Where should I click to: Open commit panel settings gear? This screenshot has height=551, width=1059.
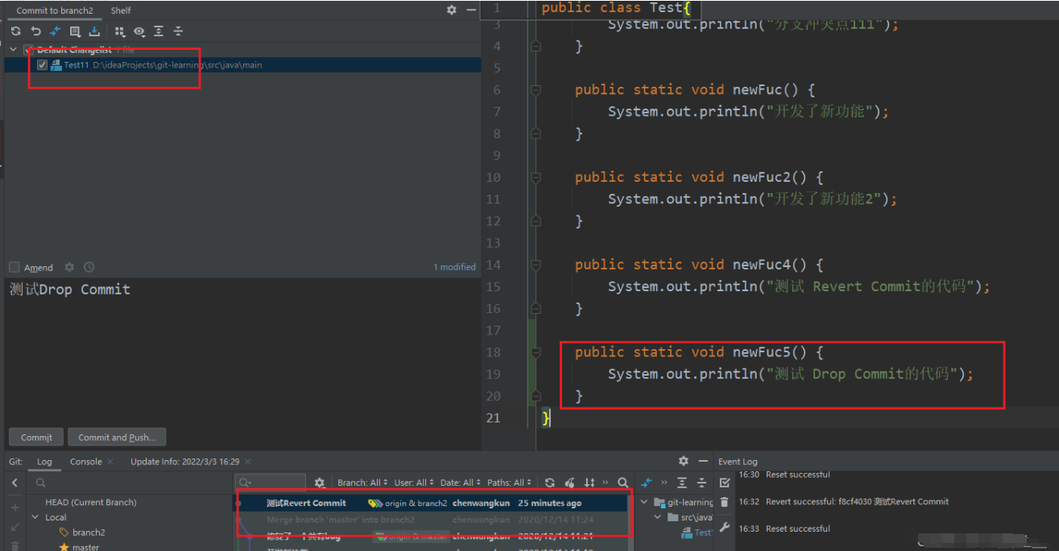coord(451,10)
